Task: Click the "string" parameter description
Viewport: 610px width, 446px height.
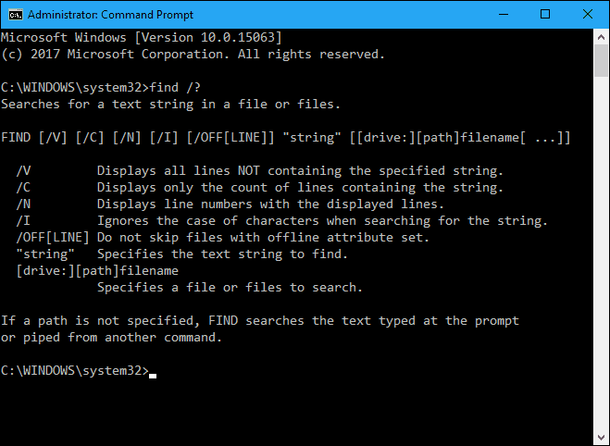Action: (222, 254)
